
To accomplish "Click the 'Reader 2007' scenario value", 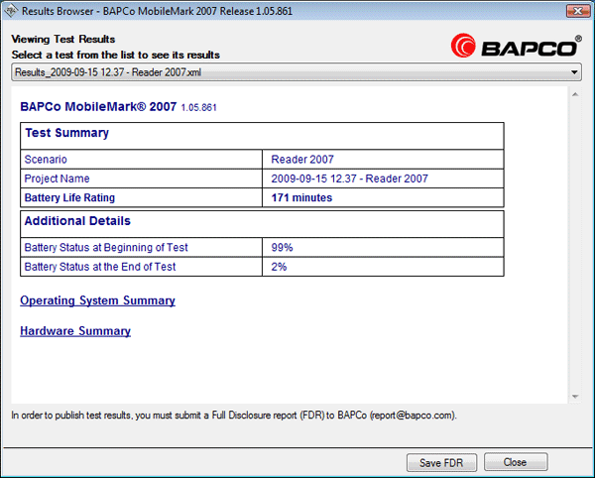I will [x=302, y=159].
